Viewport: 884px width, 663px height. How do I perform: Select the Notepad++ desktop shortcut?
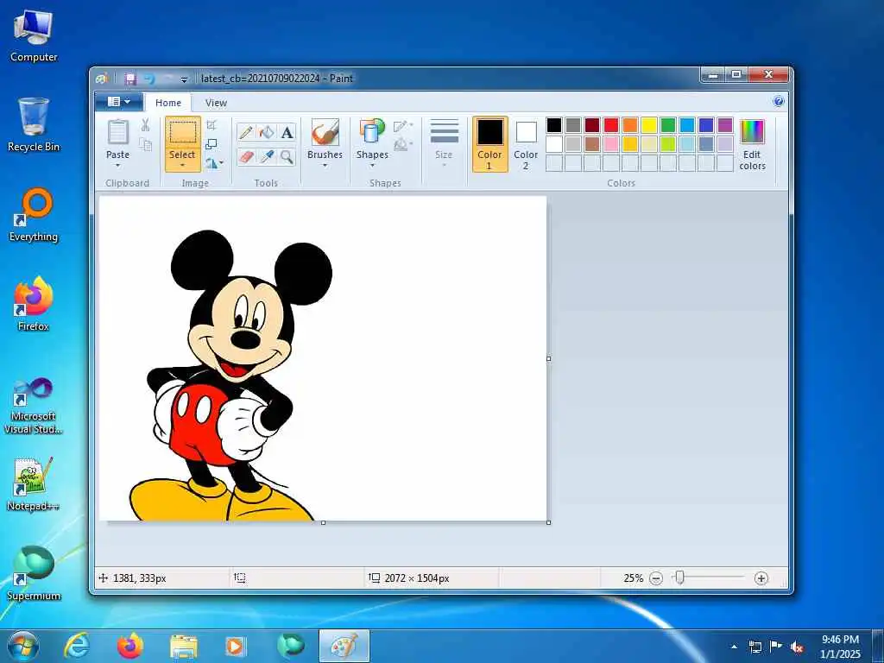point(34,483)
